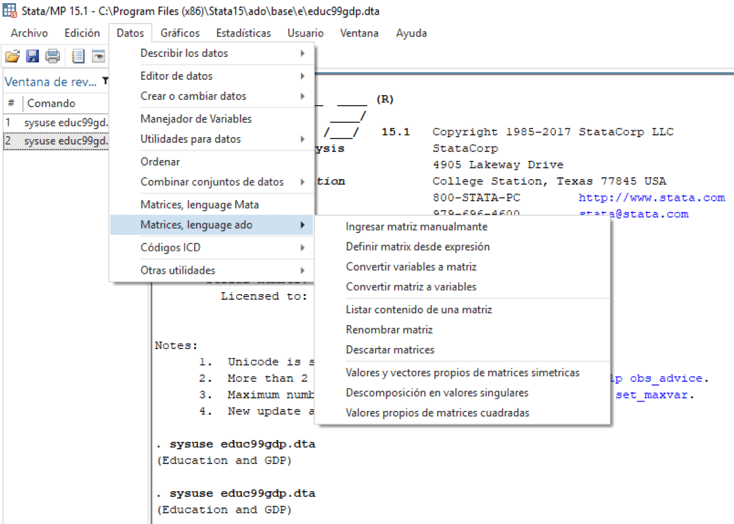Click the stata@stata.com email link
Viewport: 734px width, 524px height.
click(633, 214)
